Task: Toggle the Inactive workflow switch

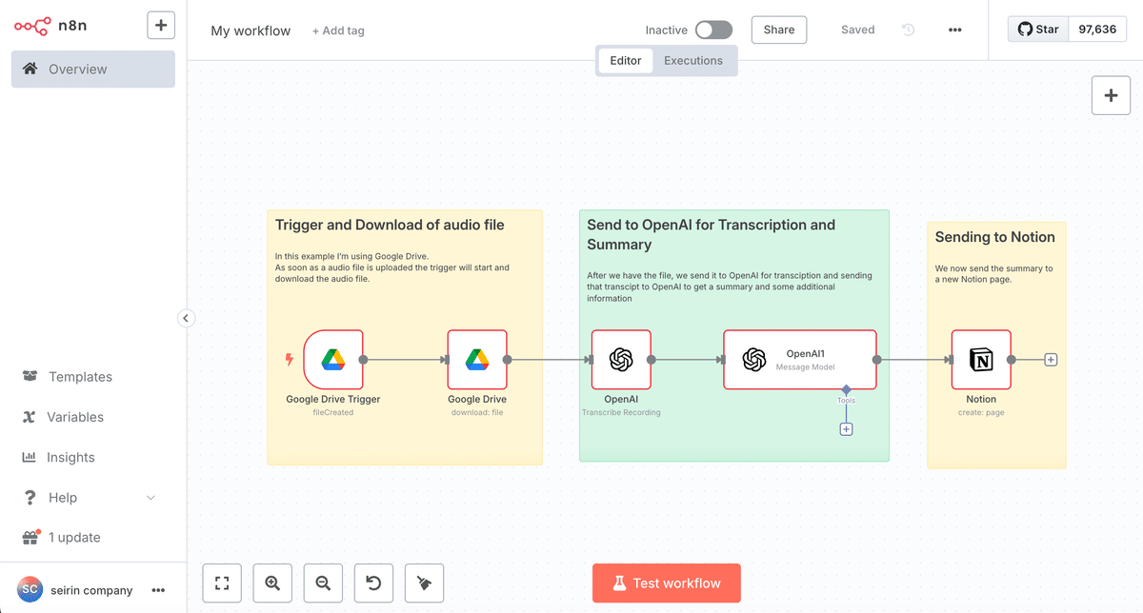Action: 713,30
